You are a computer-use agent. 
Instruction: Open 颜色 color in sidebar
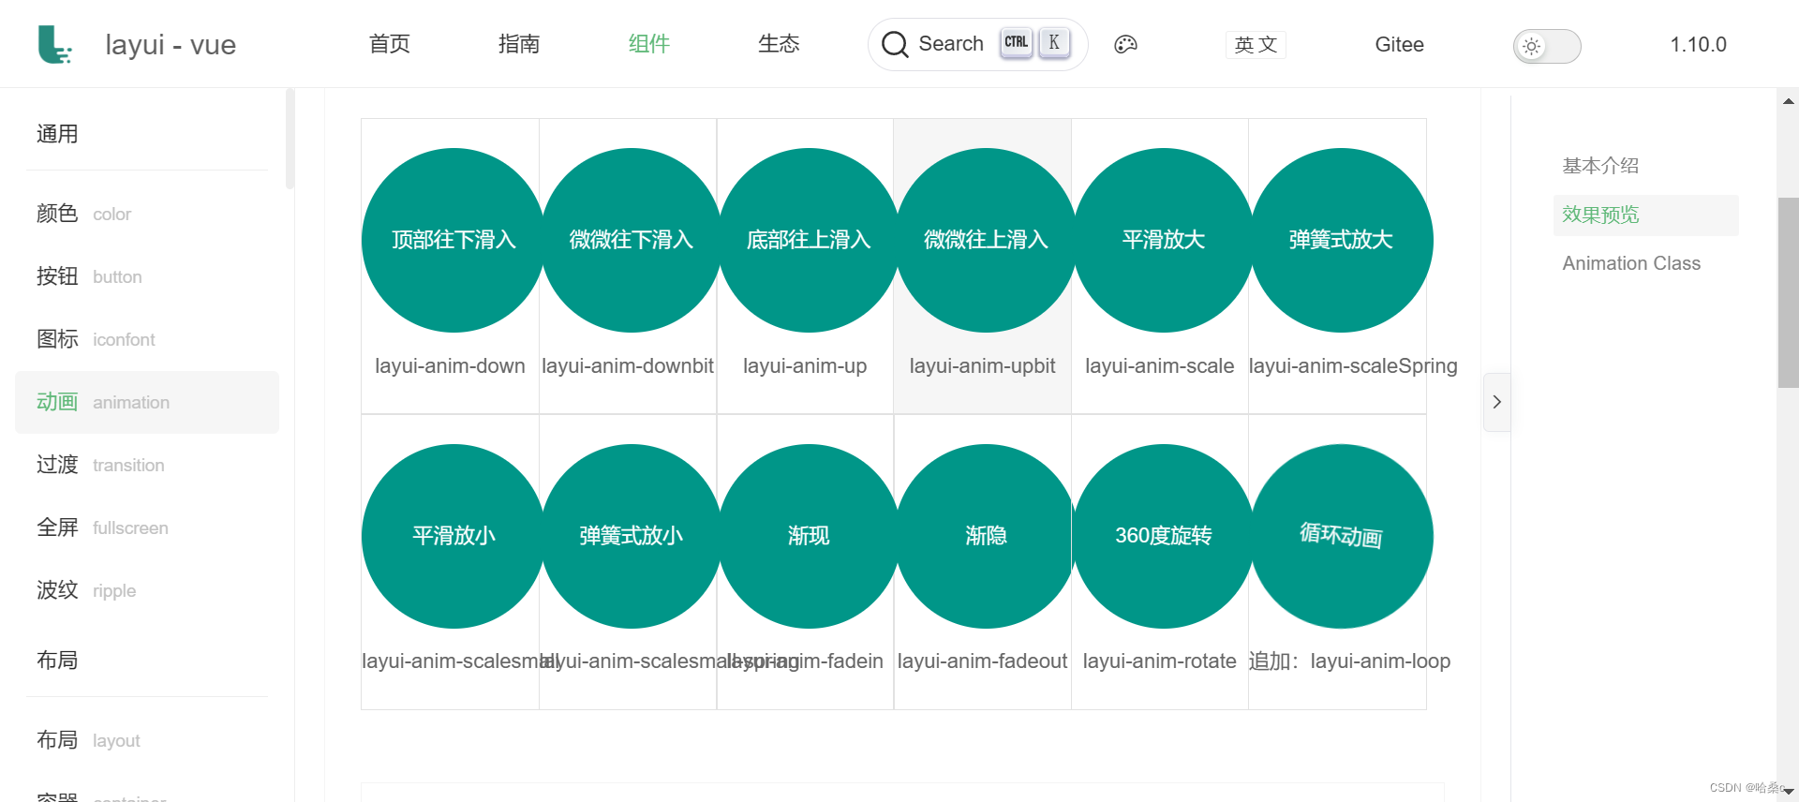pyautogui.click(x=147, y=214)
